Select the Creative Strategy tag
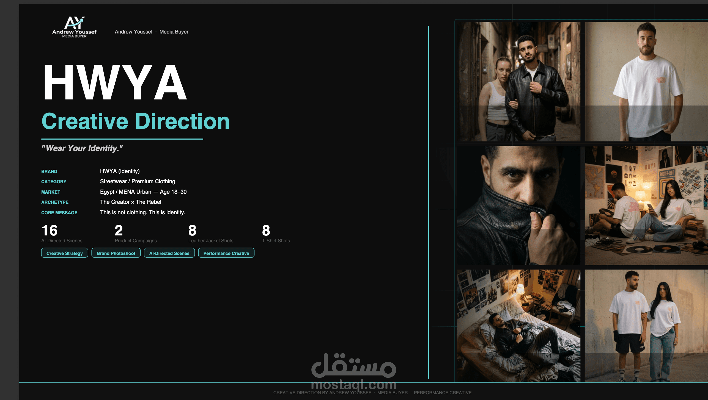708x400 pixels. 65,253
